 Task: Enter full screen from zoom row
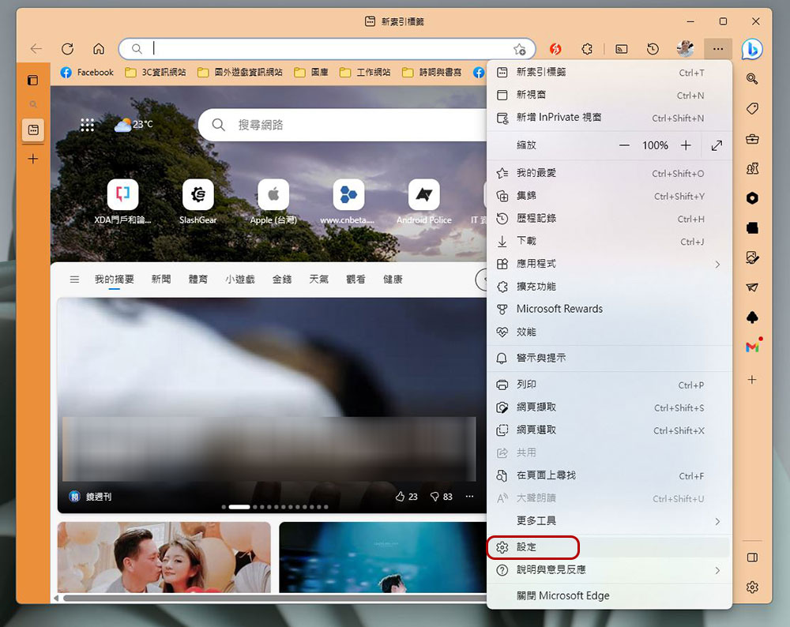[717, 145]
